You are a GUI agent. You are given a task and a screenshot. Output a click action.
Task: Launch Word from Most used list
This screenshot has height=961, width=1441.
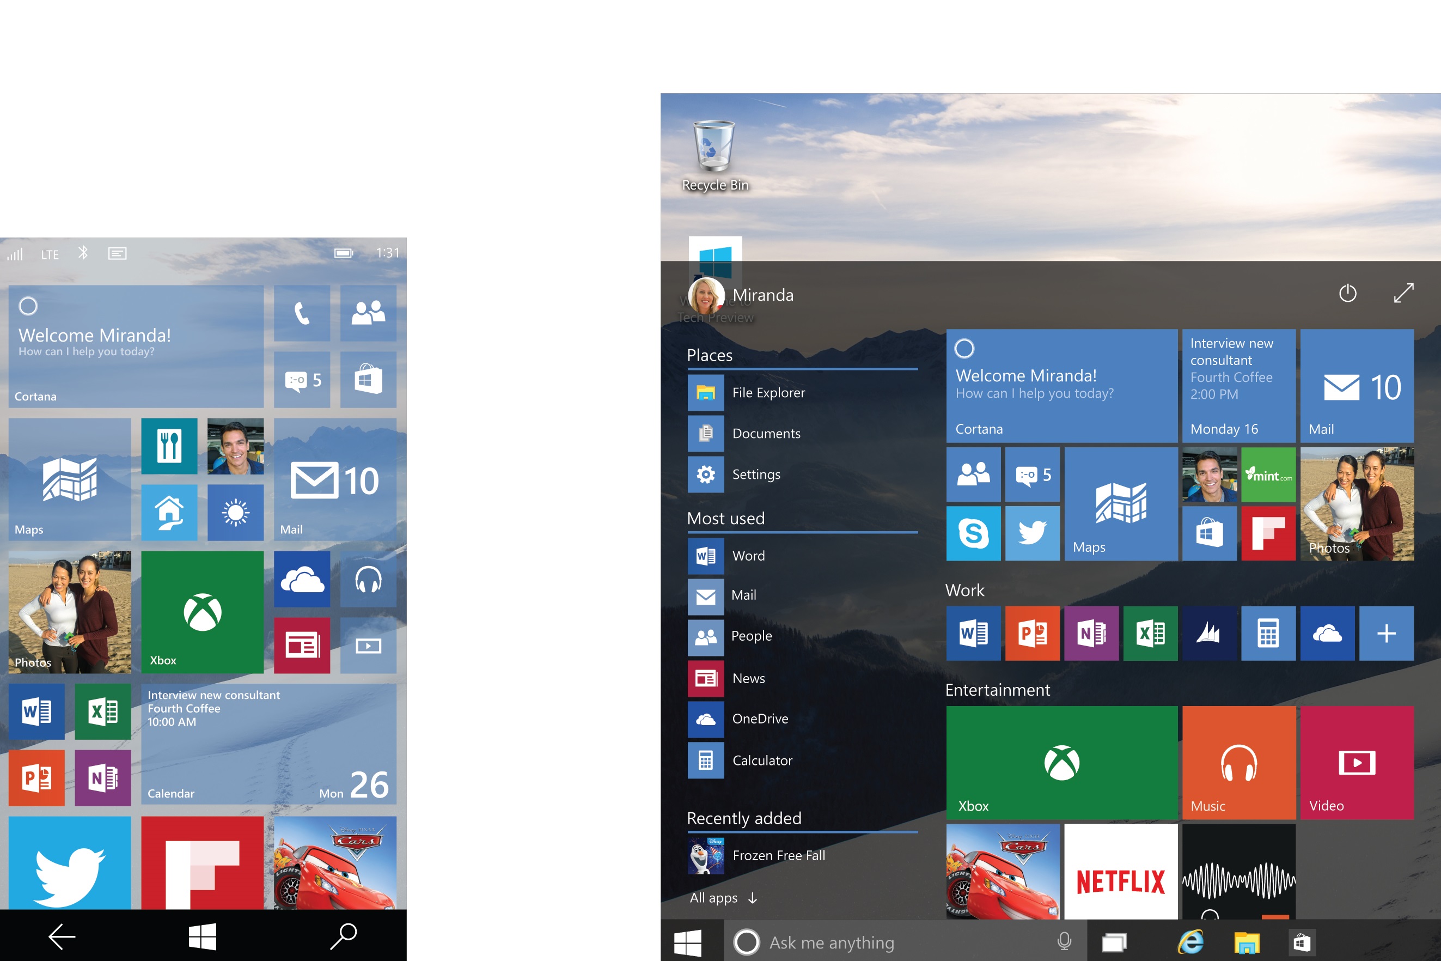(x=803, y=556)
